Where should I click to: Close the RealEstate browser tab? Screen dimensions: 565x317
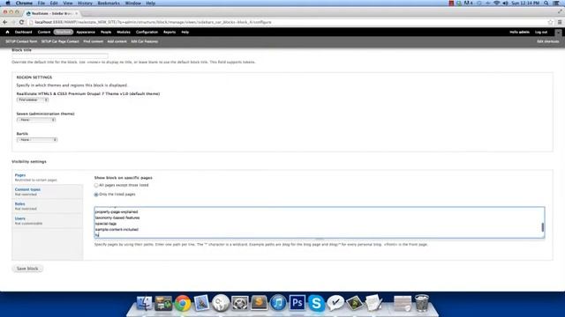click(x=77, y=13)
